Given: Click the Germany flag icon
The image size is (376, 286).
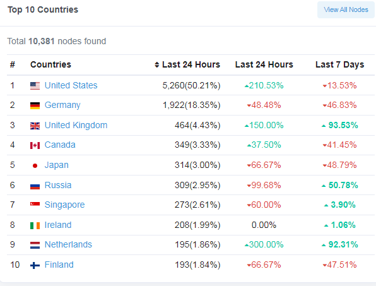Looking at the screenshot, I should [x=35, y=105].
